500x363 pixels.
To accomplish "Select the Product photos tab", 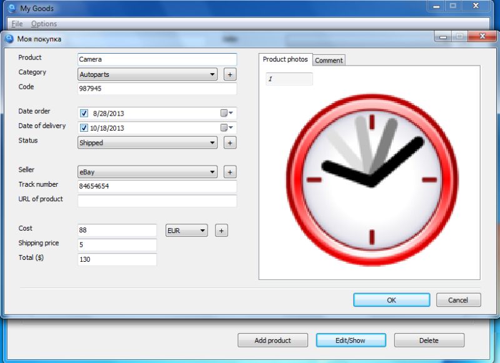I will [x=285, y=59].
